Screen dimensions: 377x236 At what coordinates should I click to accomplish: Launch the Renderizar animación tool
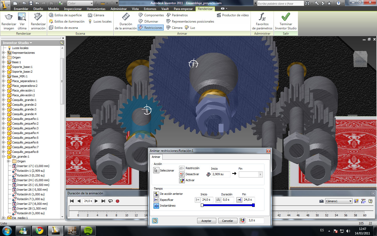tap(38, 22)
